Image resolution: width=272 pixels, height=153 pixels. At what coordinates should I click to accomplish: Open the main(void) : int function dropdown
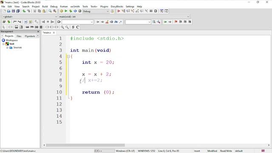[x=124, y=17]
